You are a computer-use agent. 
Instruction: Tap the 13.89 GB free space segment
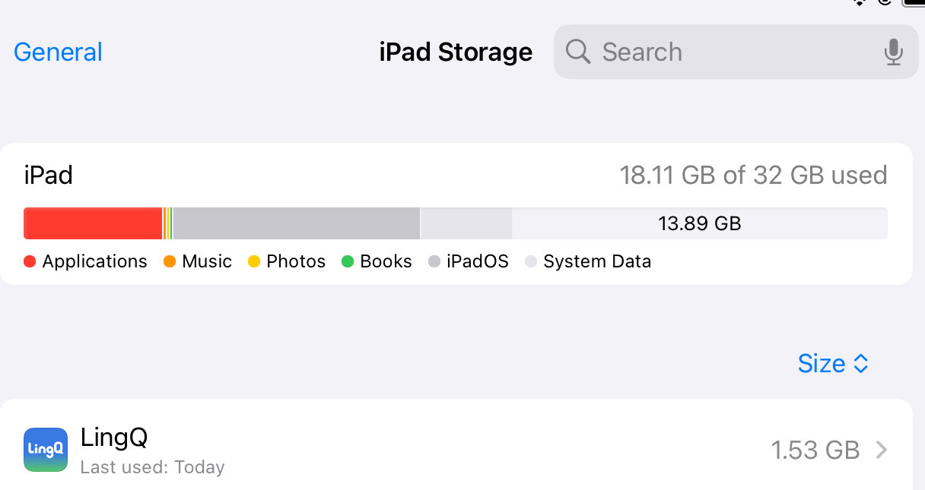tap(700, 223)
